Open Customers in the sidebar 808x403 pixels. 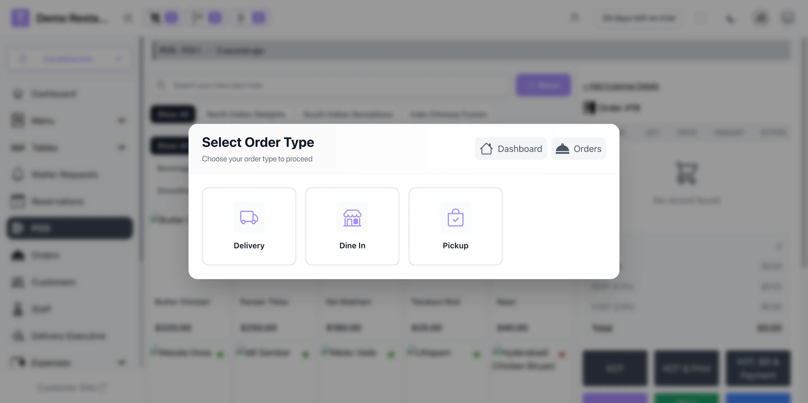tap(53, 282)
